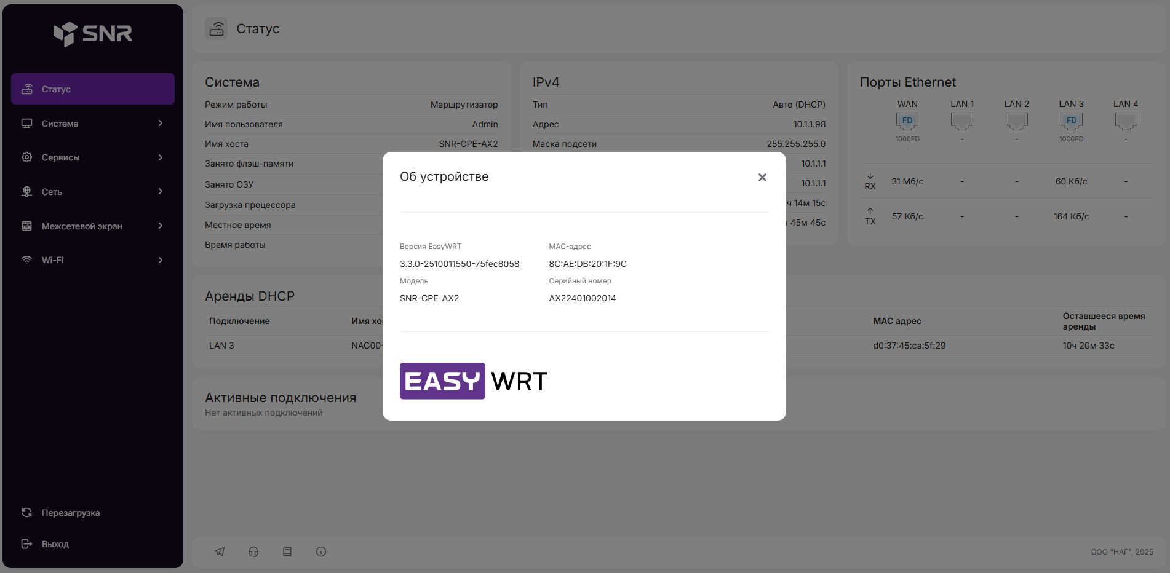Open the Статус menu item

(x=93, y=89)
